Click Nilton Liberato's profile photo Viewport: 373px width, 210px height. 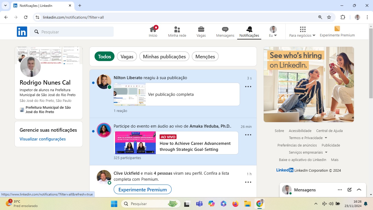point(104,82)
